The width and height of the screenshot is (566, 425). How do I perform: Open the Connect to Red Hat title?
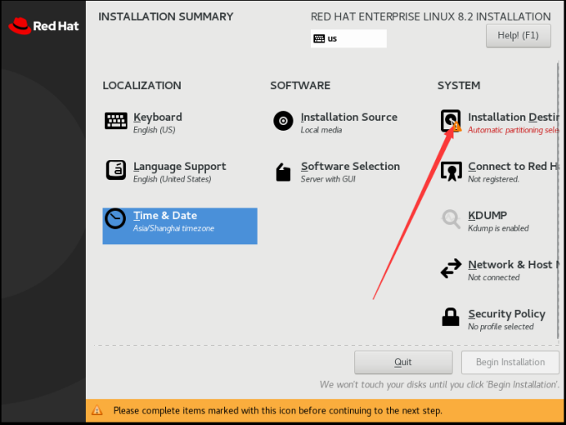point(514,166)
